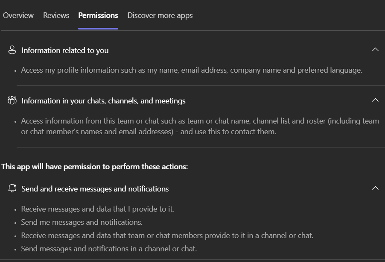Image resolution: width=385 pixels, height=262 pixels.
Task: Click 'Send messages and notifications in a channel' item
Action: 109,249
